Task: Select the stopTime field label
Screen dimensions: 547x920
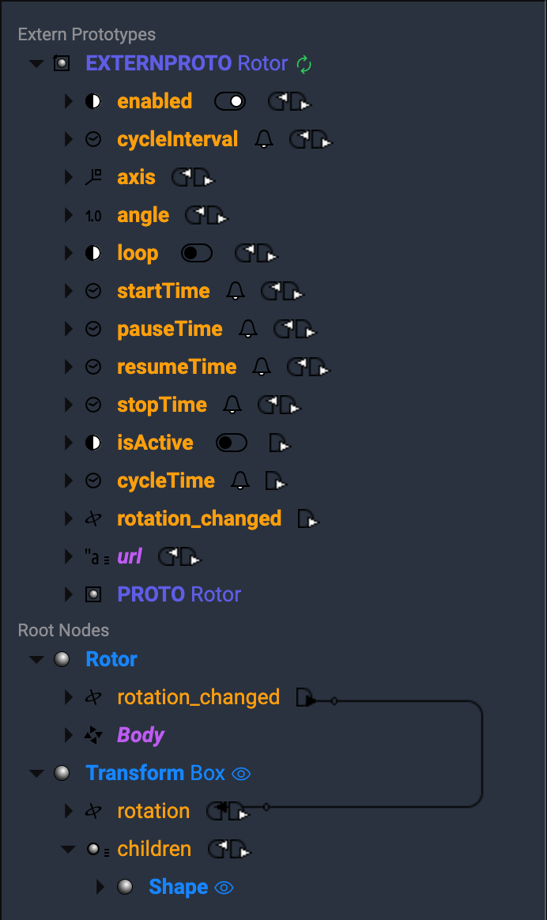Action: (162, 405)
